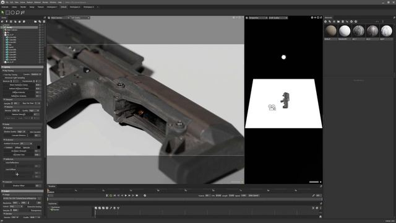
Task: Open the Help menu
Action: pyautogui.click(x=59, y=2)
